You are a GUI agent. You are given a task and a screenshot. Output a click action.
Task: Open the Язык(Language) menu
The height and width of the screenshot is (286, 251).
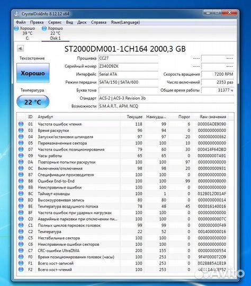(x=125, y=22)
